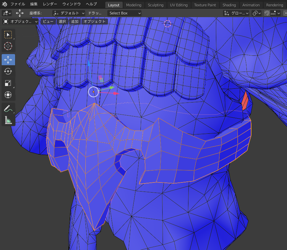Click the white circle gizmo center

93,92
